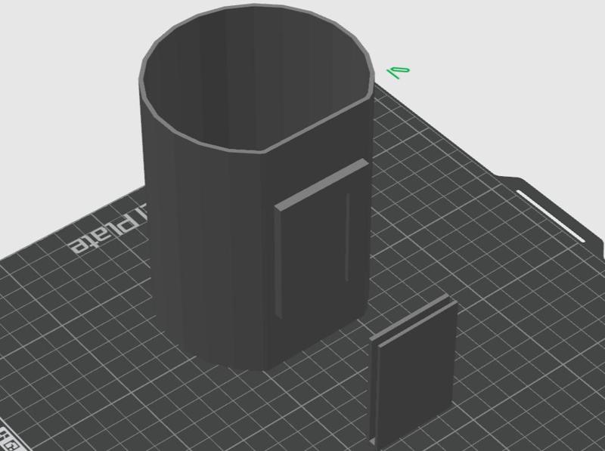The width and height of the screenshot is (605, 451).
Task: Click the white handle slot on the plate edge
Action: pyautogui.click(x=551, y=215)
